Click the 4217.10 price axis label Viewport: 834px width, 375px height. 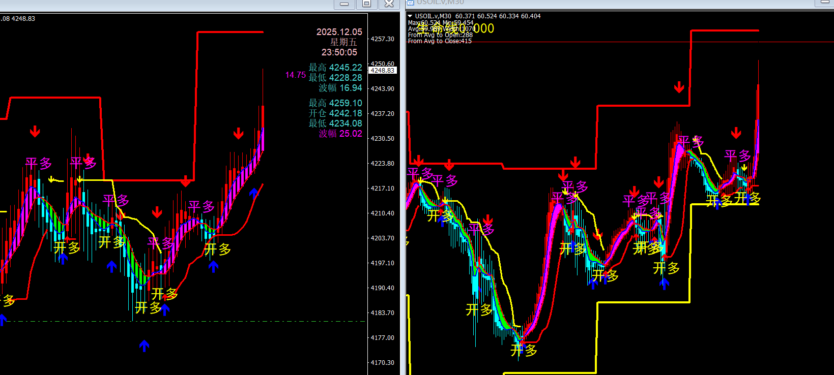pyautogui.click(x=382, y=189)
